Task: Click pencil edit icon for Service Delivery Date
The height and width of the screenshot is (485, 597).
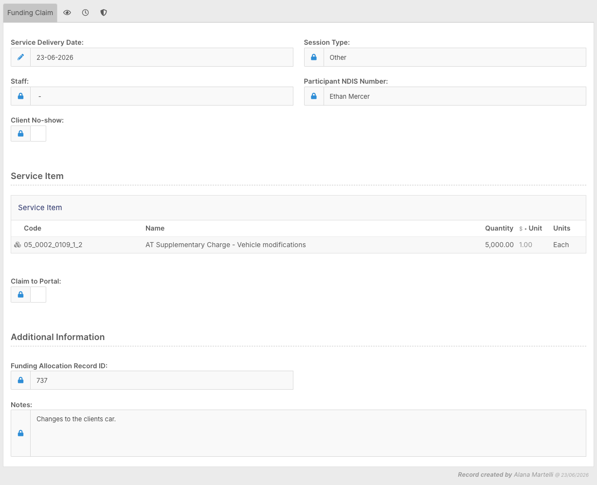Action: pos(20,57)
